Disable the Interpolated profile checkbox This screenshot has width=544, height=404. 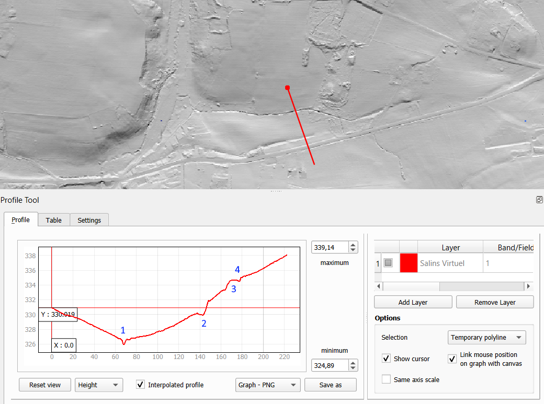(140, 385)
